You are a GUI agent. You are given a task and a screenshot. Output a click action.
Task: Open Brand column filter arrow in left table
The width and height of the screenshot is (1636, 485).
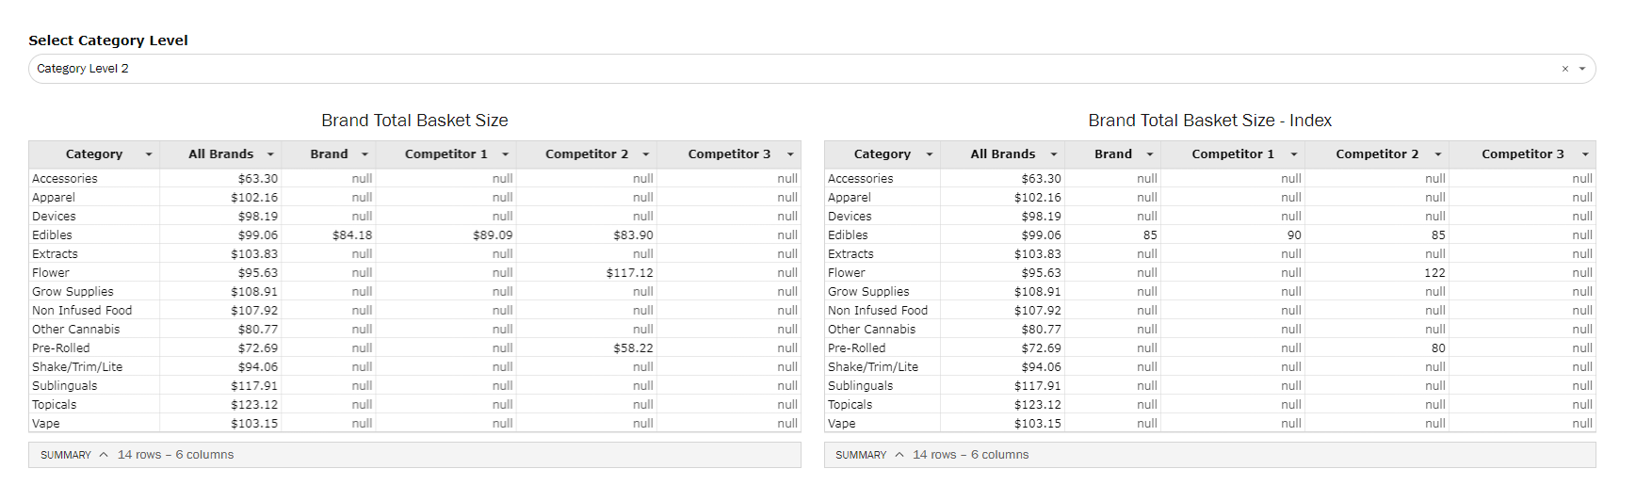point(364,154)
